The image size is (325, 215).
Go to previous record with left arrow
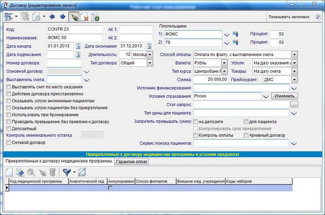[x=52, y=17]
